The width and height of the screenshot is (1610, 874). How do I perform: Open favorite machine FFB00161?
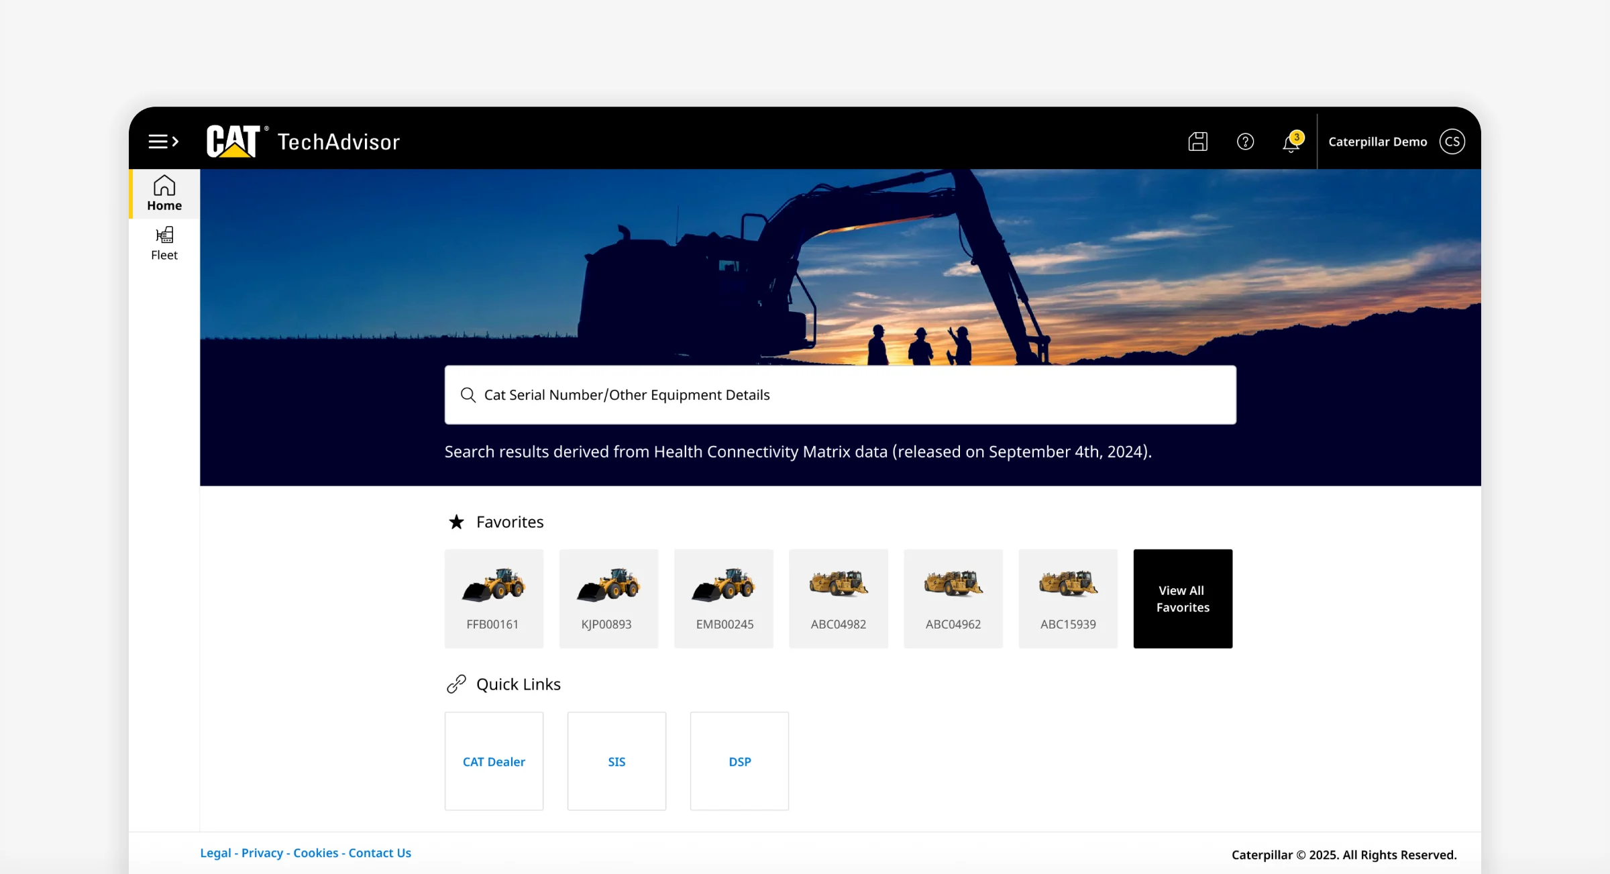(x=494, y=598)
